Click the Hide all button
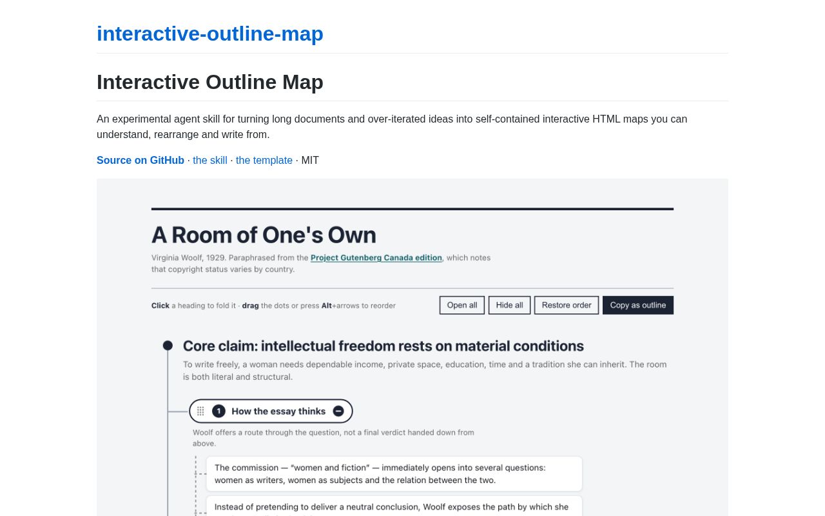The height and width of the screenshot is (516, 825). [x=509, y=305]
